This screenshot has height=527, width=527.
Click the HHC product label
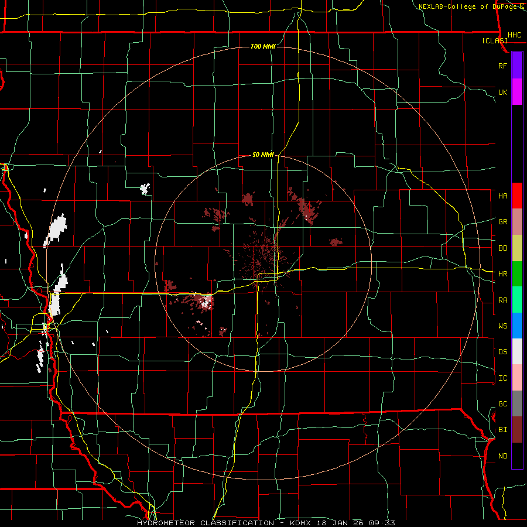pyautogui.click(x=515, y=35)
